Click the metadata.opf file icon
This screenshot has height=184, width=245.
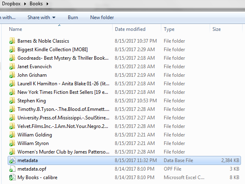point(12,169)
